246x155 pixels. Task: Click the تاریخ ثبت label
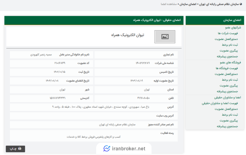click(x=84, y=72)
